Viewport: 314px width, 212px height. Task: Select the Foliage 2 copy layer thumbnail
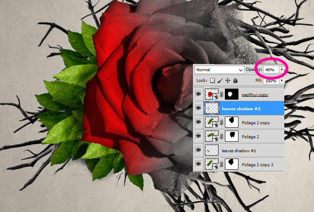[212, 122]
